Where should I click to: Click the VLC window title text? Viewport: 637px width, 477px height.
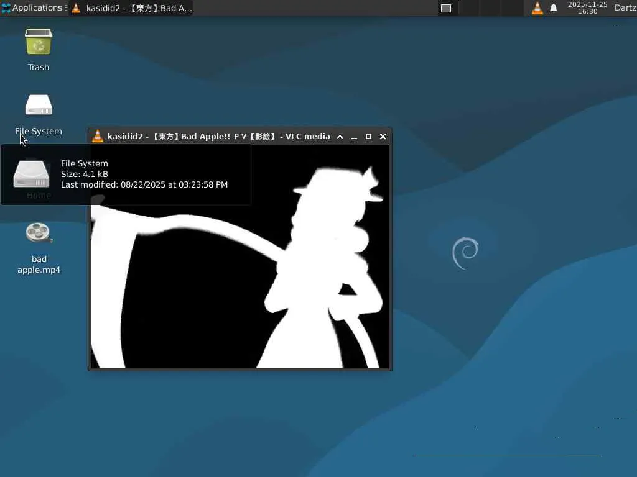[218, 136]
